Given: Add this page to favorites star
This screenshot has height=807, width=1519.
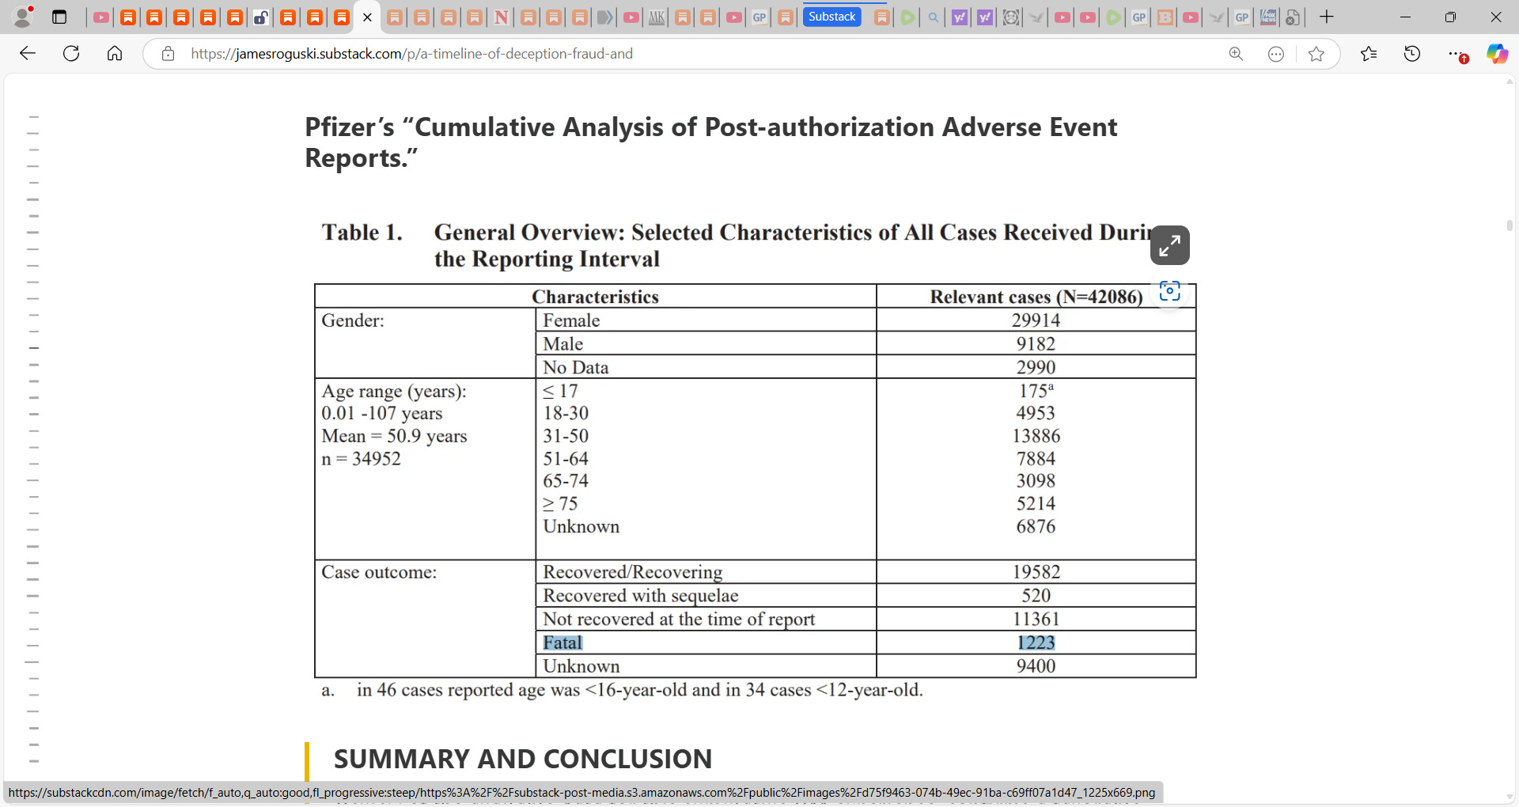Looking at the screenshot, I should coord(1316,54).
